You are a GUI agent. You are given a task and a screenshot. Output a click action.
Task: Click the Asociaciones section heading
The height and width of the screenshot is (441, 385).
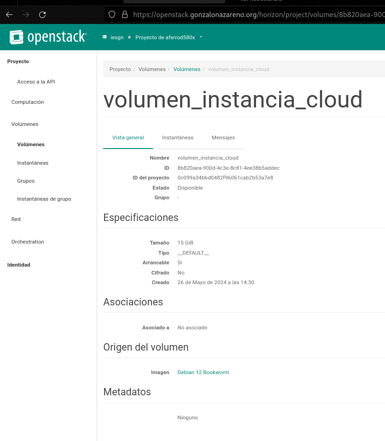[x=133, y=302]
